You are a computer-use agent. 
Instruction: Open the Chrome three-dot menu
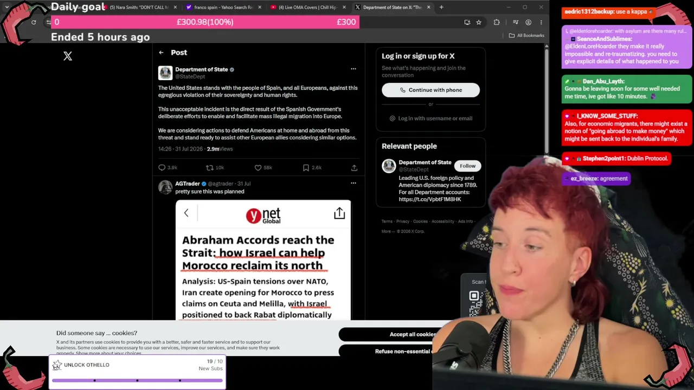coord(541,22)
